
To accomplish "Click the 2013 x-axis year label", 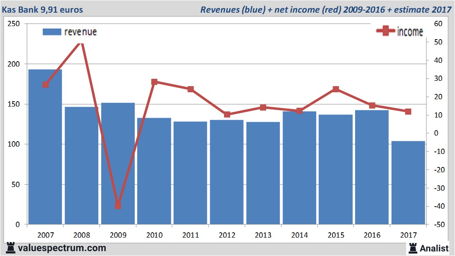I will pos(263,235).
